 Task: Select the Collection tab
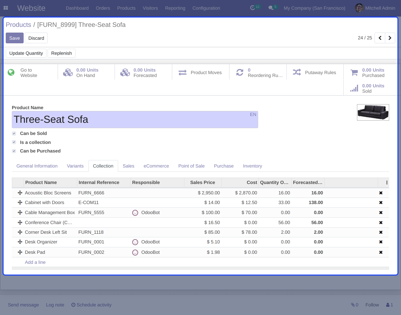click(x=103, y=166)
